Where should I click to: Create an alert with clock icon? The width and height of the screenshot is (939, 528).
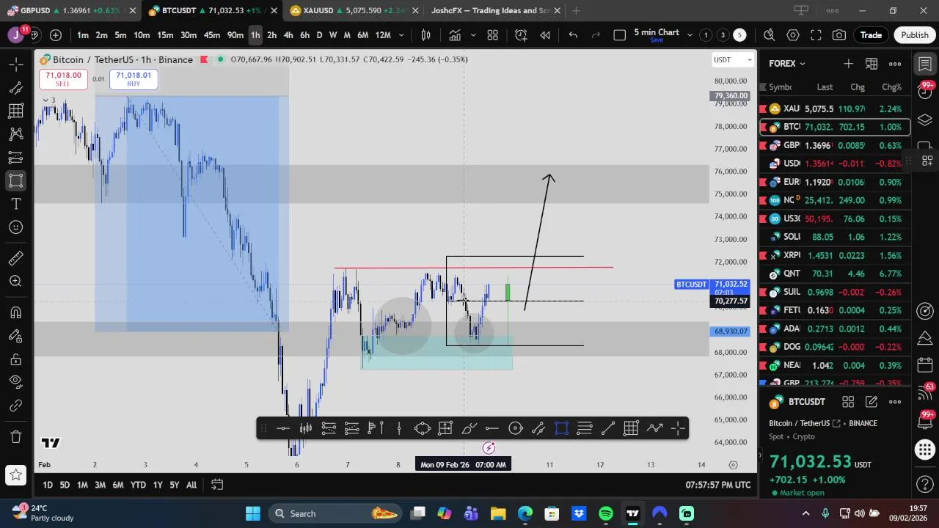(521, 35)
